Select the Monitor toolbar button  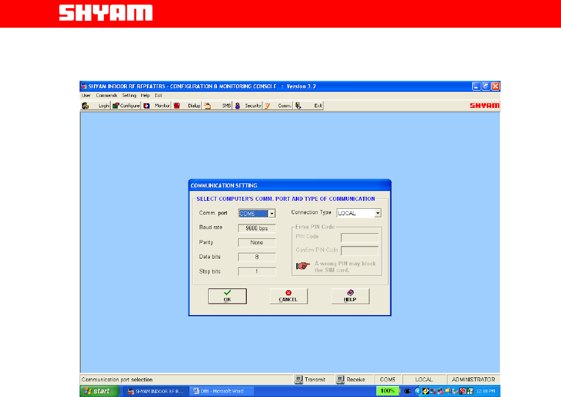coord(156,106)
